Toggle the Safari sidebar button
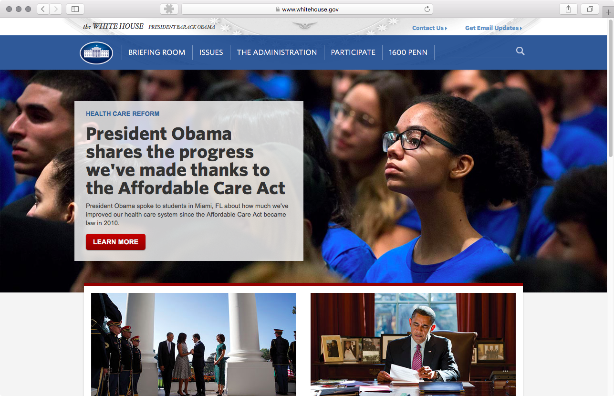 (x=75, y=9)
